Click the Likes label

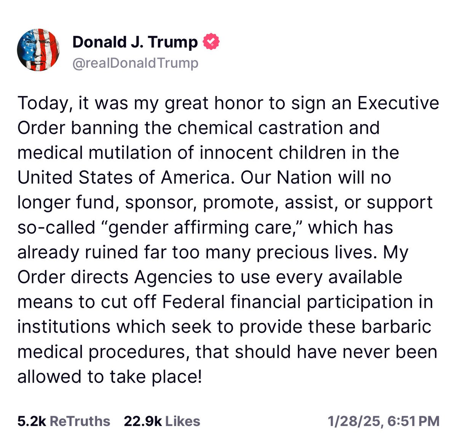(183, 421)
